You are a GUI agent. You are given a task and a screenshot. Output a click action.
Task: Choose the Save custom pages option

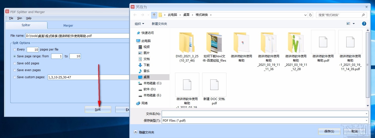click(15, 77)
